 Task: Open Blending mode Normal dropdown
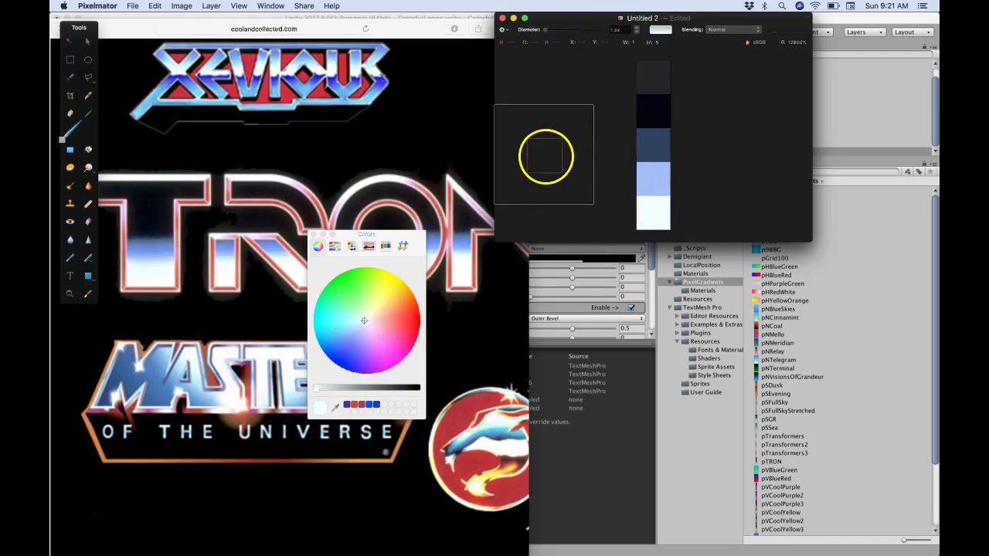click(734, 29)
